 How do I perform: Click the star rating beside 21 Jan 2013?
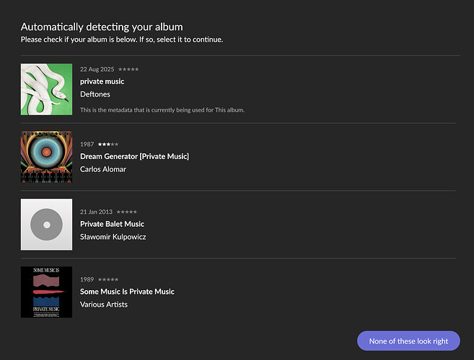tap(126, 212)
